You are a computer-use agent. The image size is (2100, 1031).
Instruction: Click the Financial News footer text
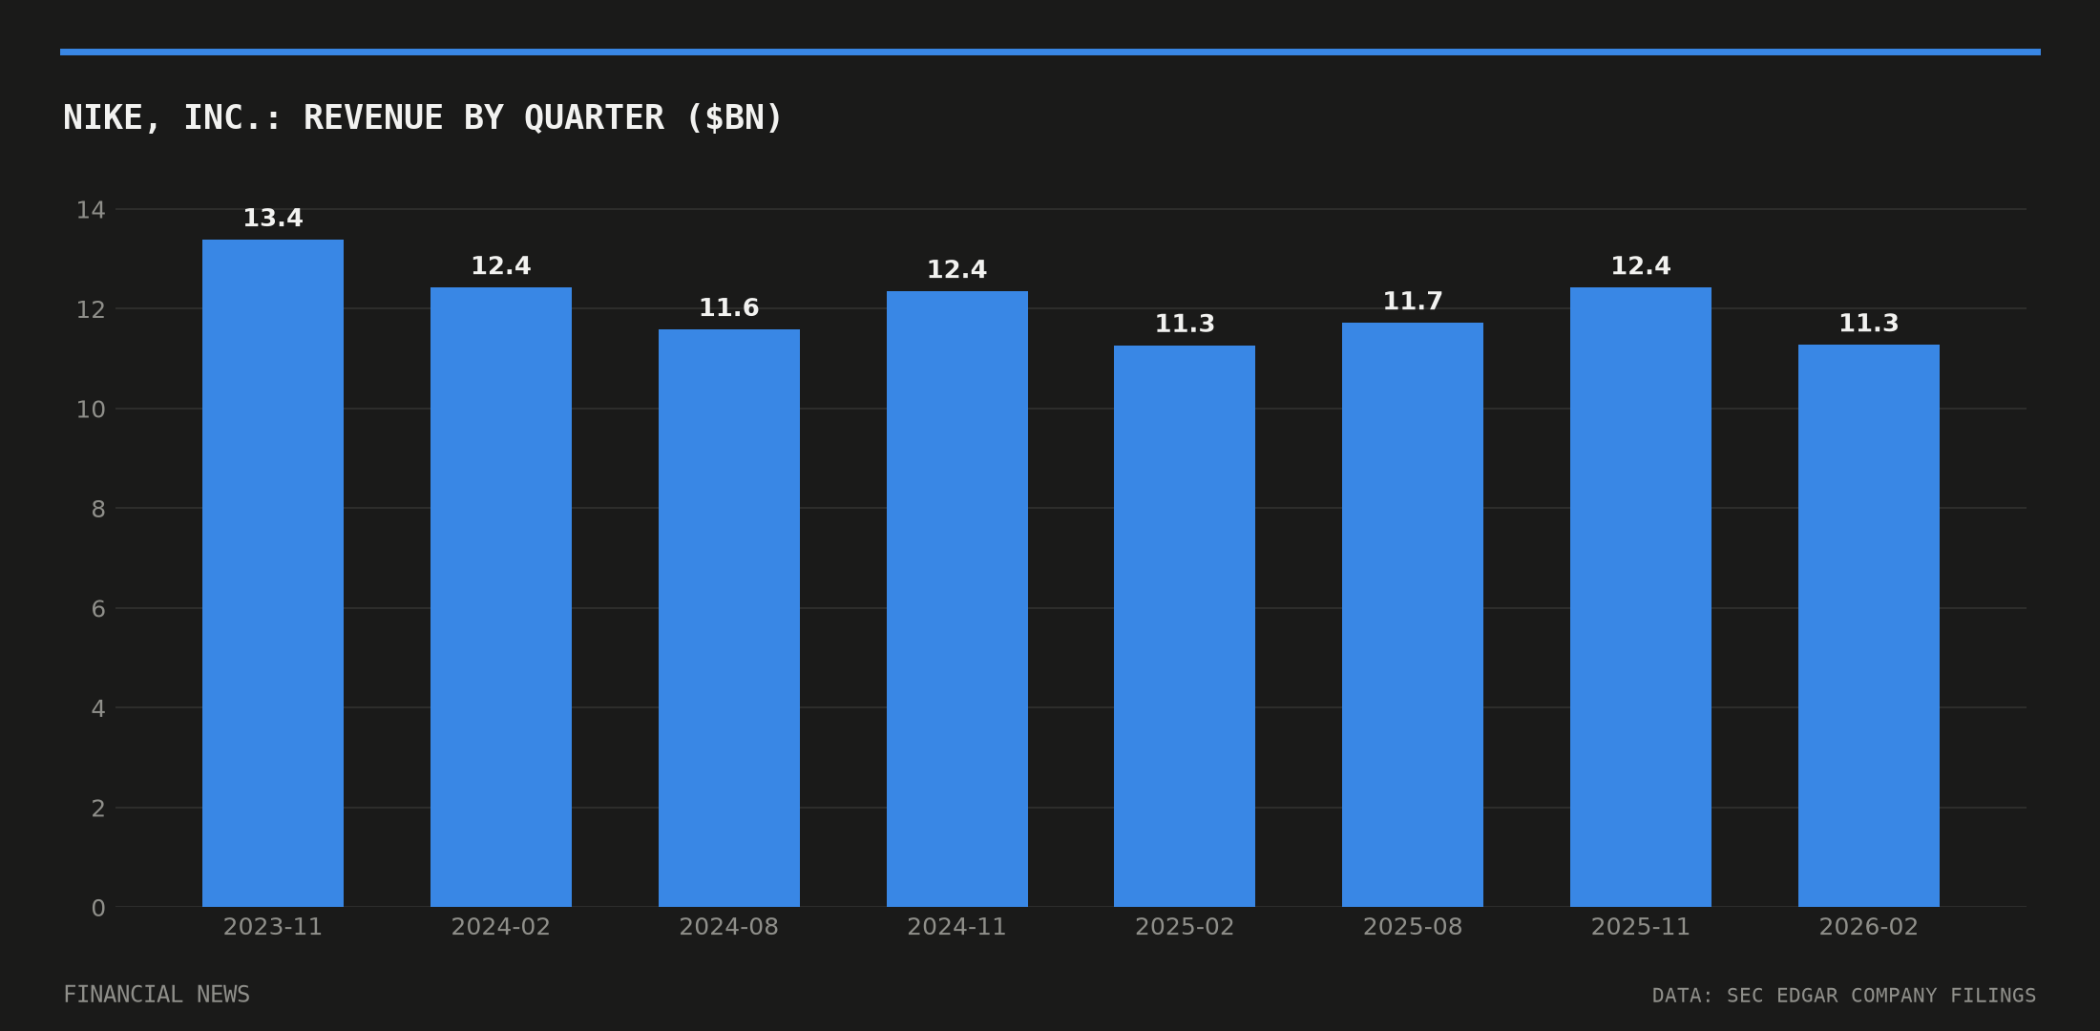(157, 995)
